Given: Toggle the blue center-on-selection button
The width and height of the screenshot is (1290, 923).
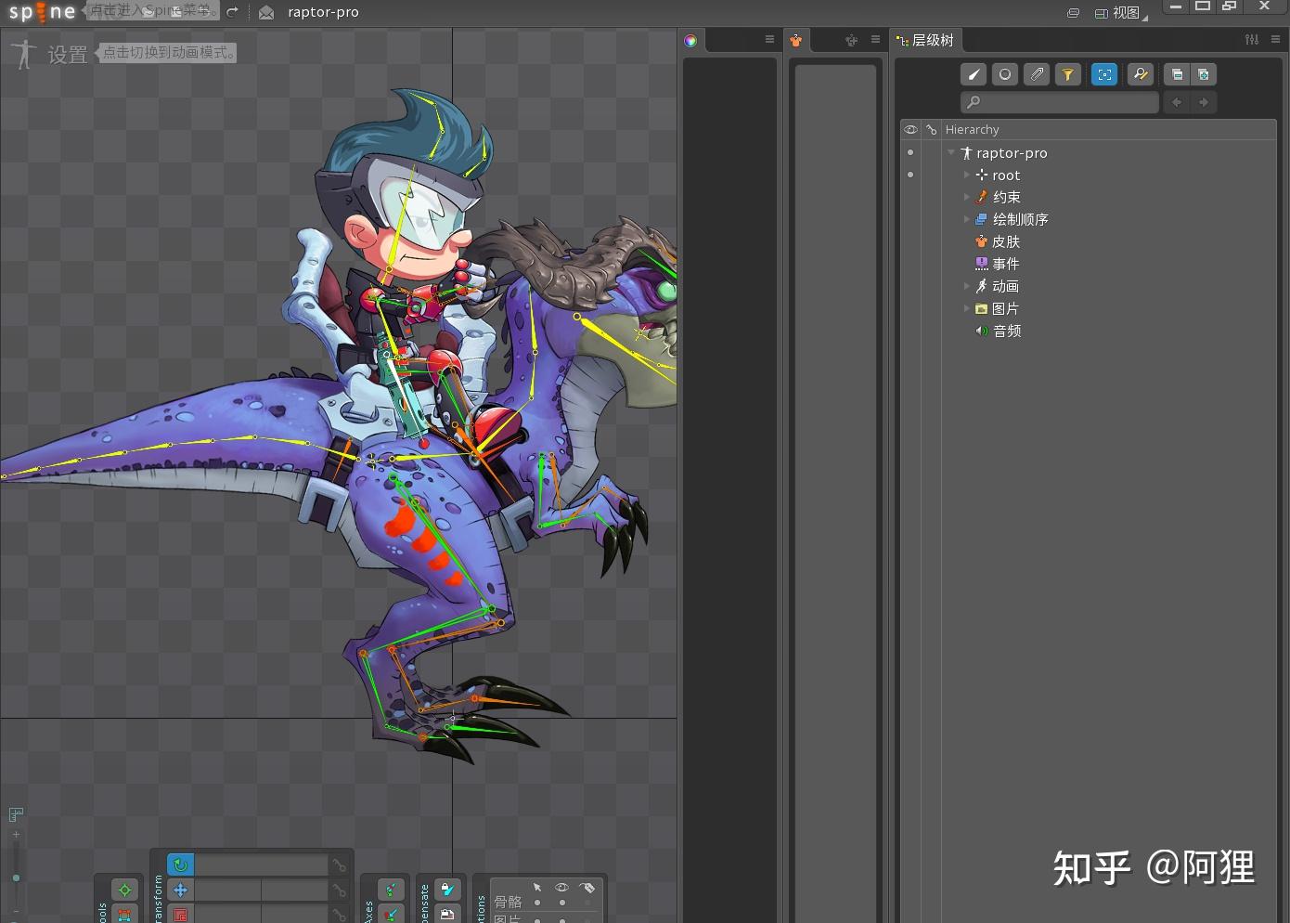Looking at the screenshot, I should (x=1104, y=74).
